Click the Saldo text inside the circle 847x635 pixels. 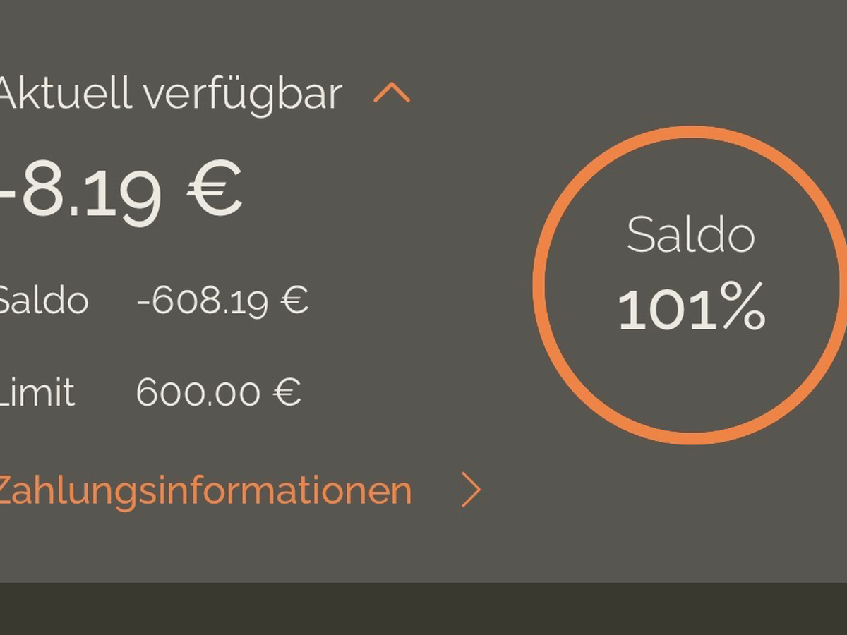click(690, 235)
